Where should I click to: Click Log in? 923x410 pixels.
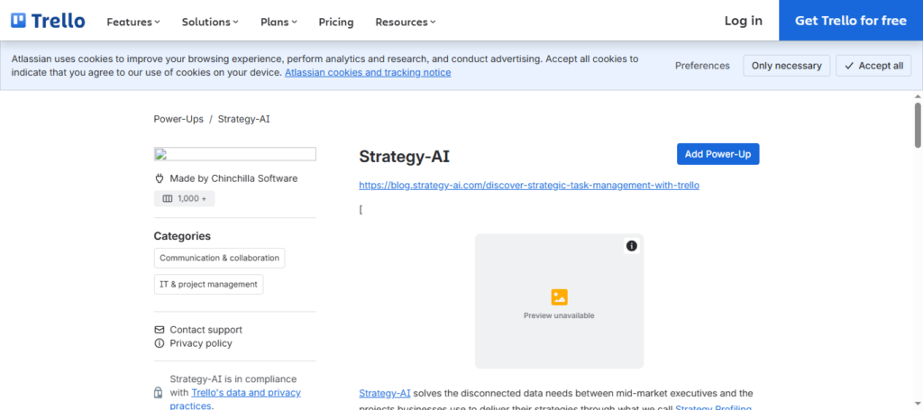pos(744,21)
